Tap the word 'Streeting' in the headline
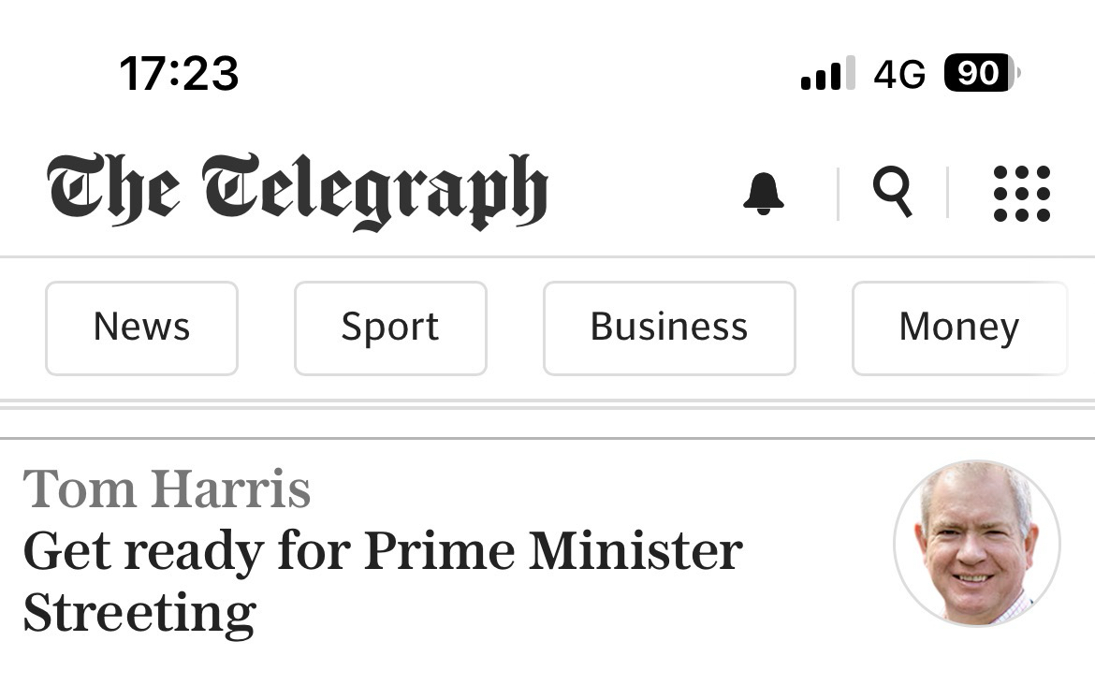The image size is (1095, 685). coord(139,614)
